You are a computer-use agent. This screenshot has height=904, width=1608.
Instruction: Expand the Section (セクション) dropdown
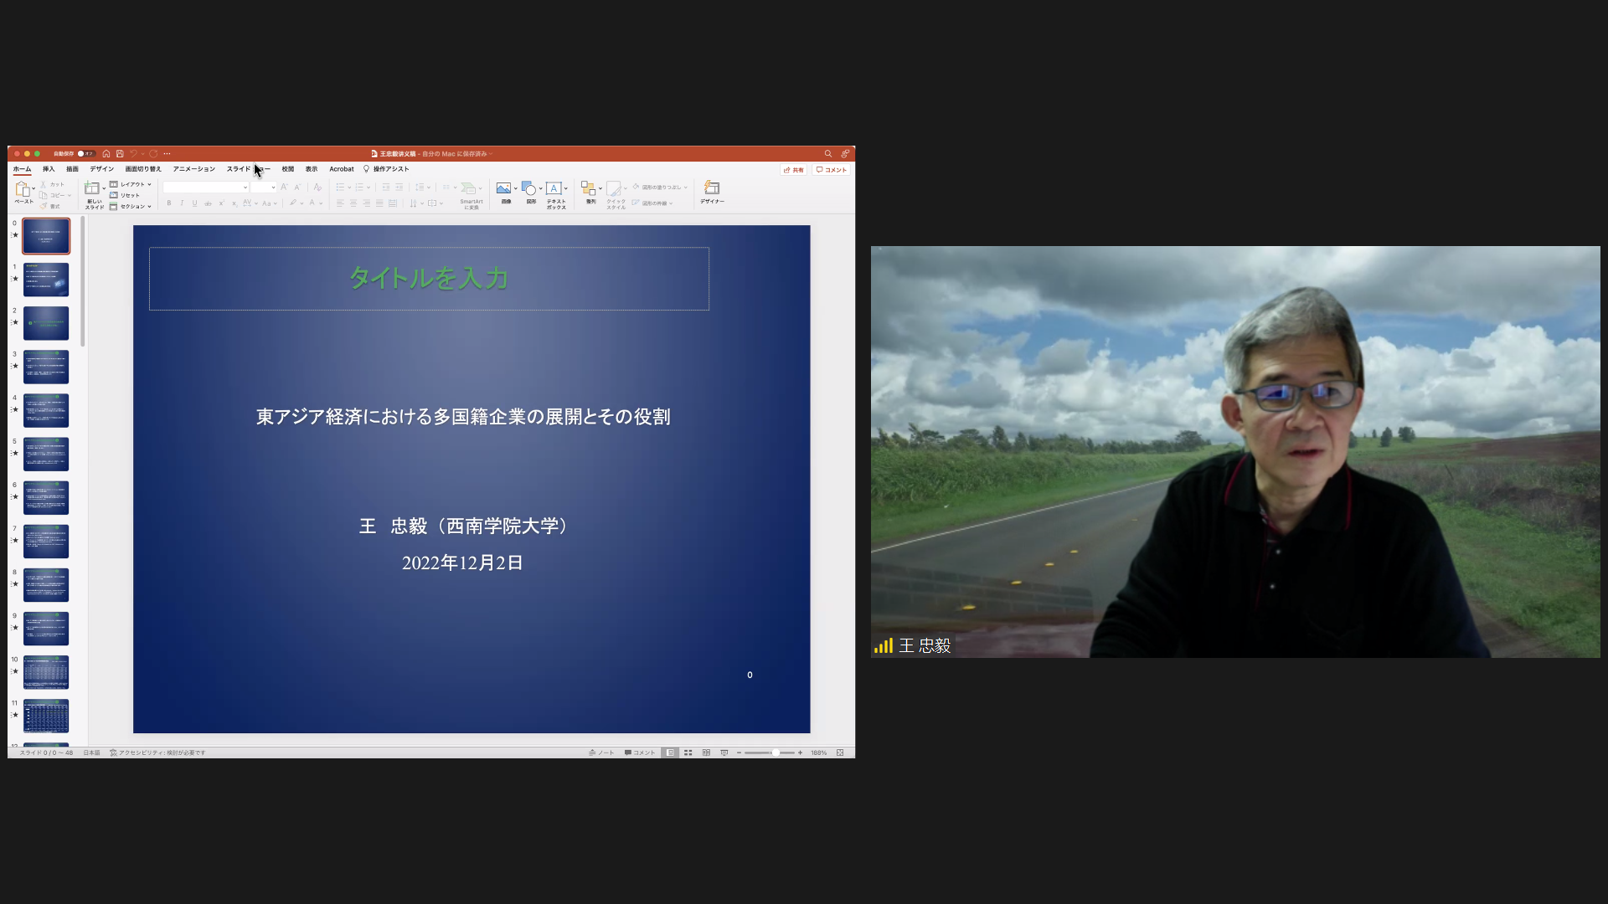tap(131, 206)
